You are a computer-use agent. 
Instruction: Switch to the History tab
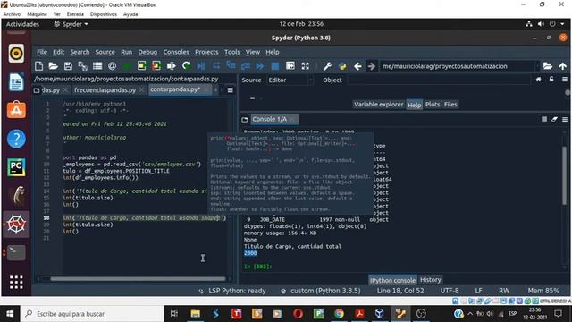coord(431,280)
